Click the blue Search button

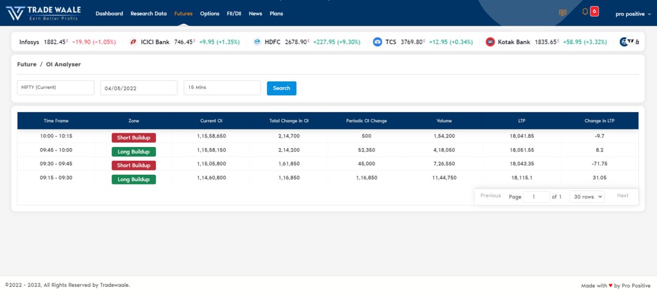tap(281, 88)
